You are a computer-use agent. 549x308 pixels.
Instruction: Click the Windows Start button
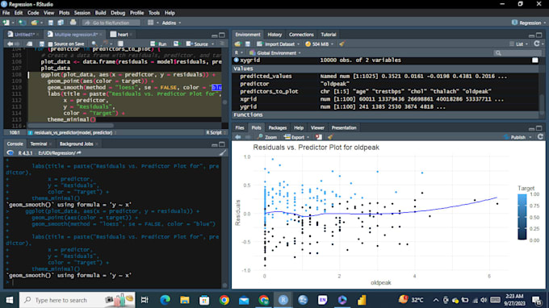click(10, 300)
